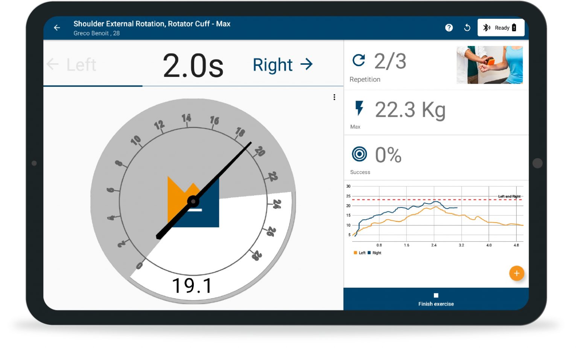Viewport: 578px width, 348px height.
Task: Click the lightning bolt Max icon
Action: (359, 108)
